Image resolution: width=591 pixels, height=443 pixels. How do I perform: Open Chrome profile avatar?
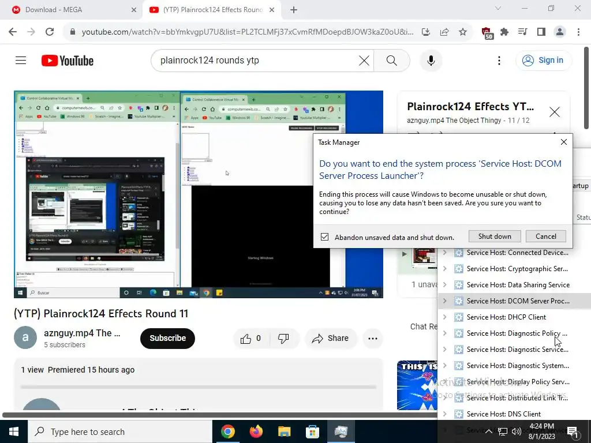560,32
